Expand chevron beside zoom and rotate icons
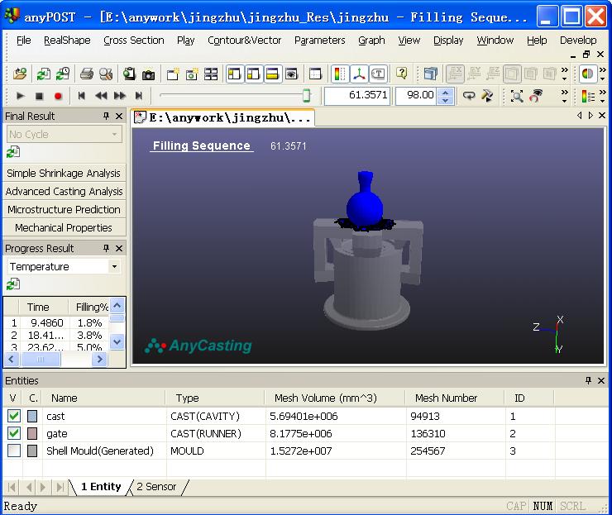Image resolution: width=612 pixels, height=515 pixels. coord(564,96)
